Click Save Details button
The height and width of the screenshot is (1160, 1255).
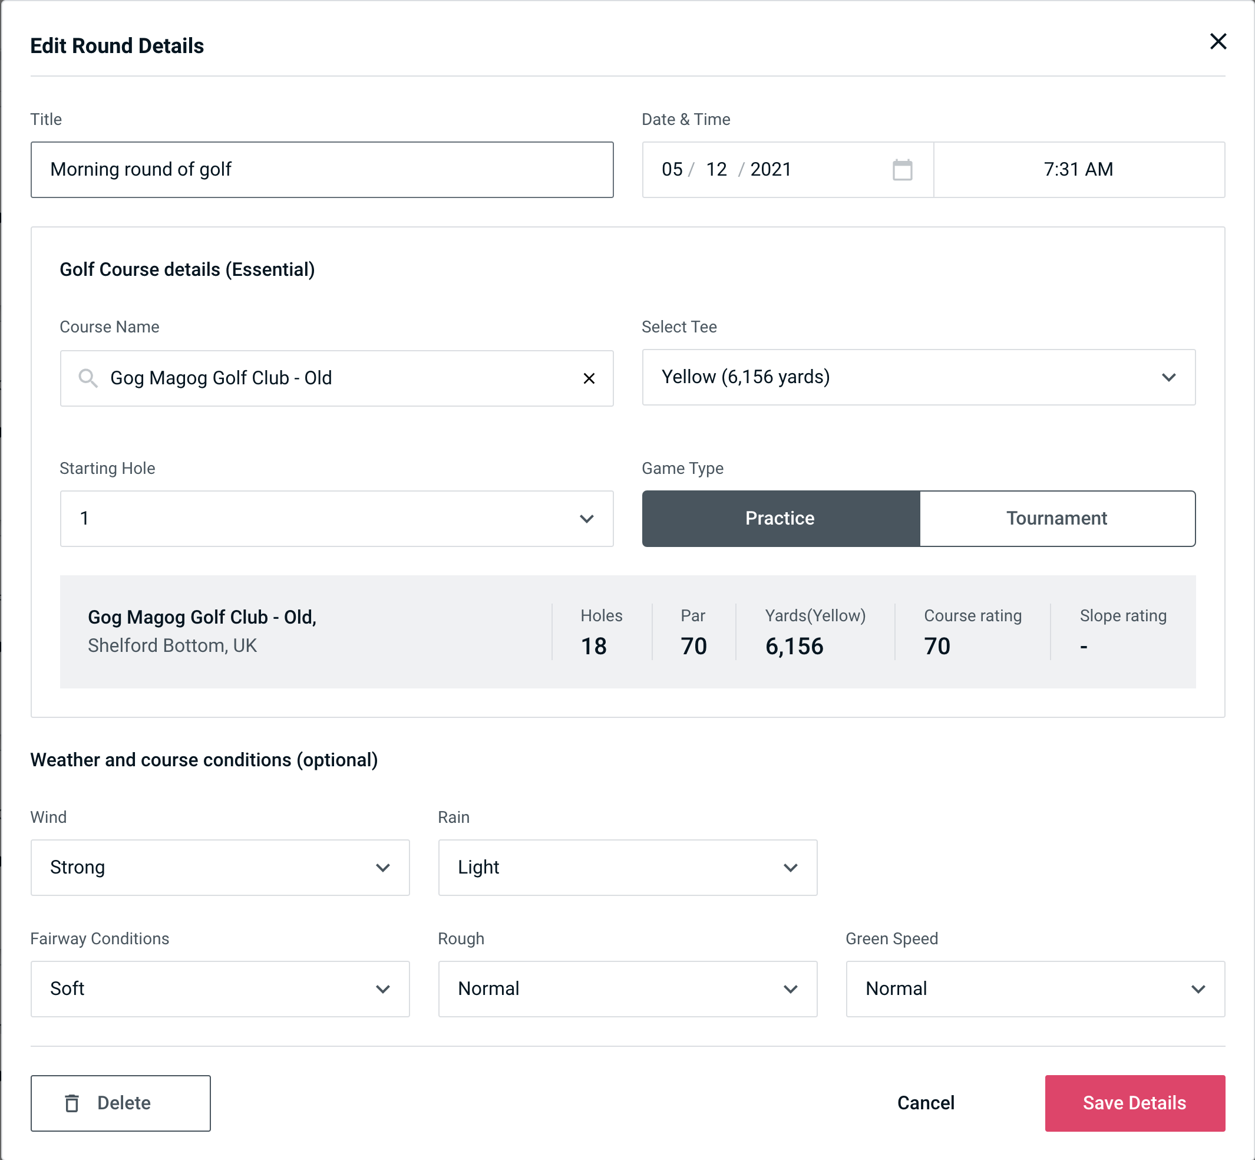tap(1135, 1102)
